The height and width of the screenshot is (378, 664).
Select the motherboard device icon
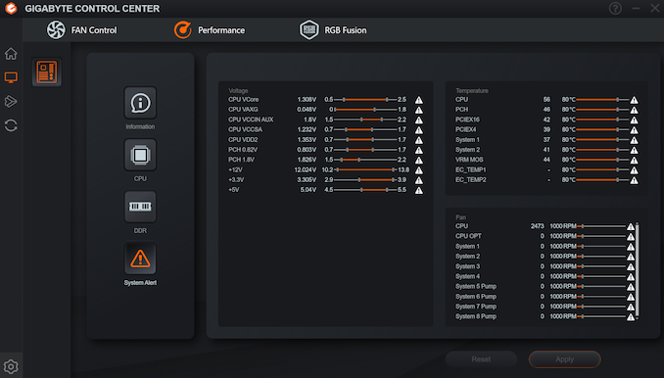47,71
